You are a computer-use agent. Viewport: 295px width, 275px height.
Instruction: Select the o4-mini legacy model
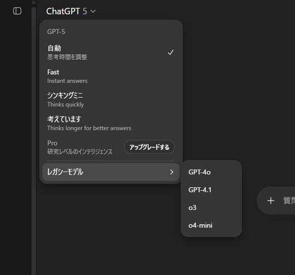tap(211, 225)
